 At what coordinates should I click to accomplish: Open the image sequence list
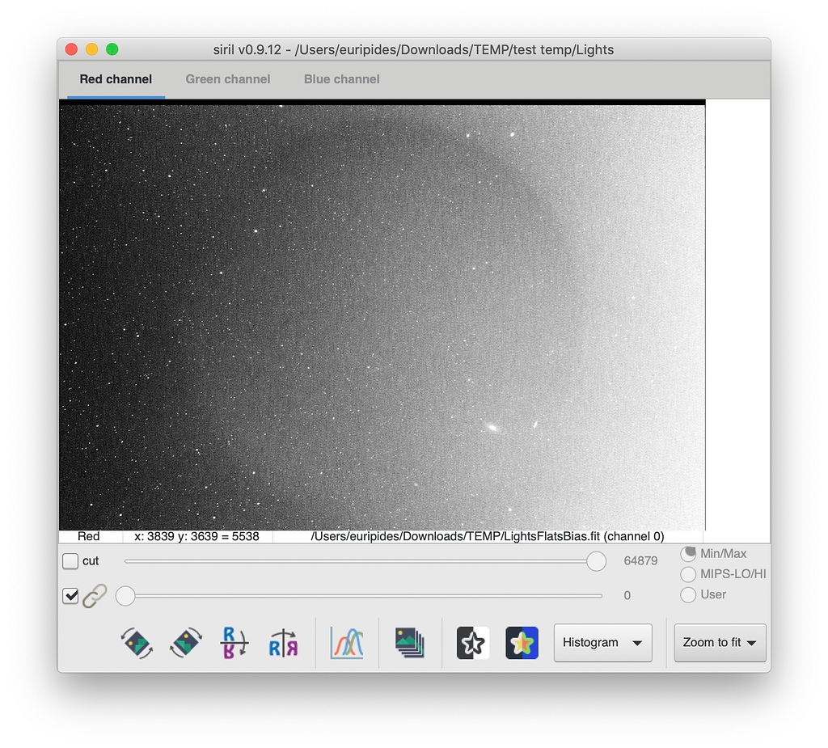click(x=409, y=643)
